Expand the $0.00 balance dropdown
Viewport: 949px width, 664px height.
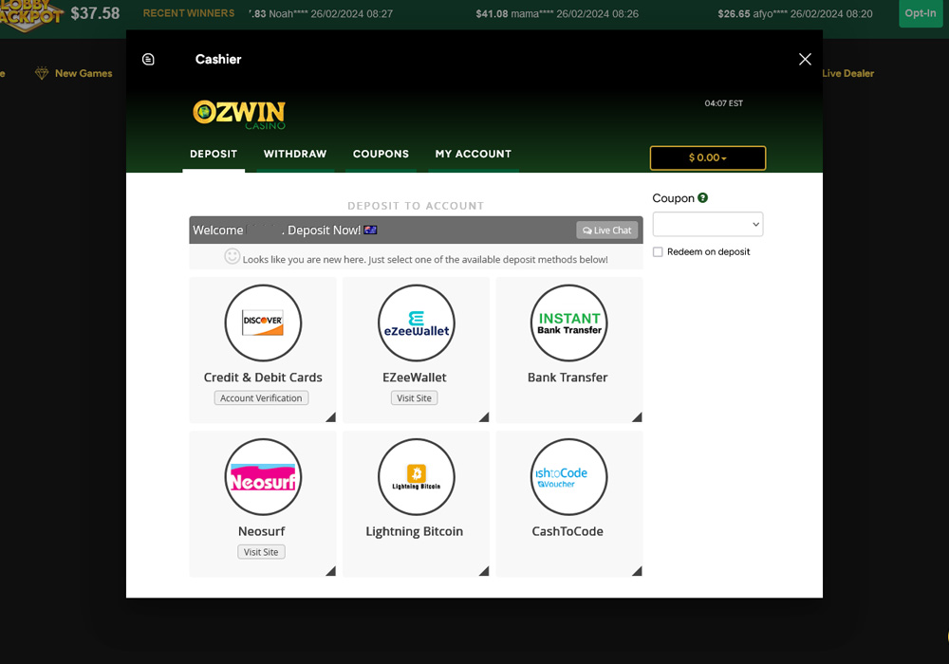[x=708, y=157]
